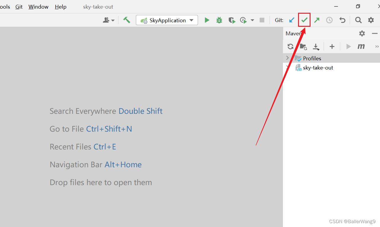Open the Git menu
The image size is (380, 227).
coord(19,7)
